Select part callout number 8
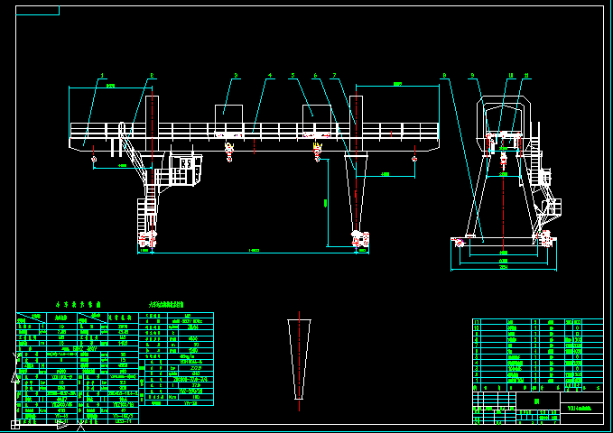 (445, 76)
